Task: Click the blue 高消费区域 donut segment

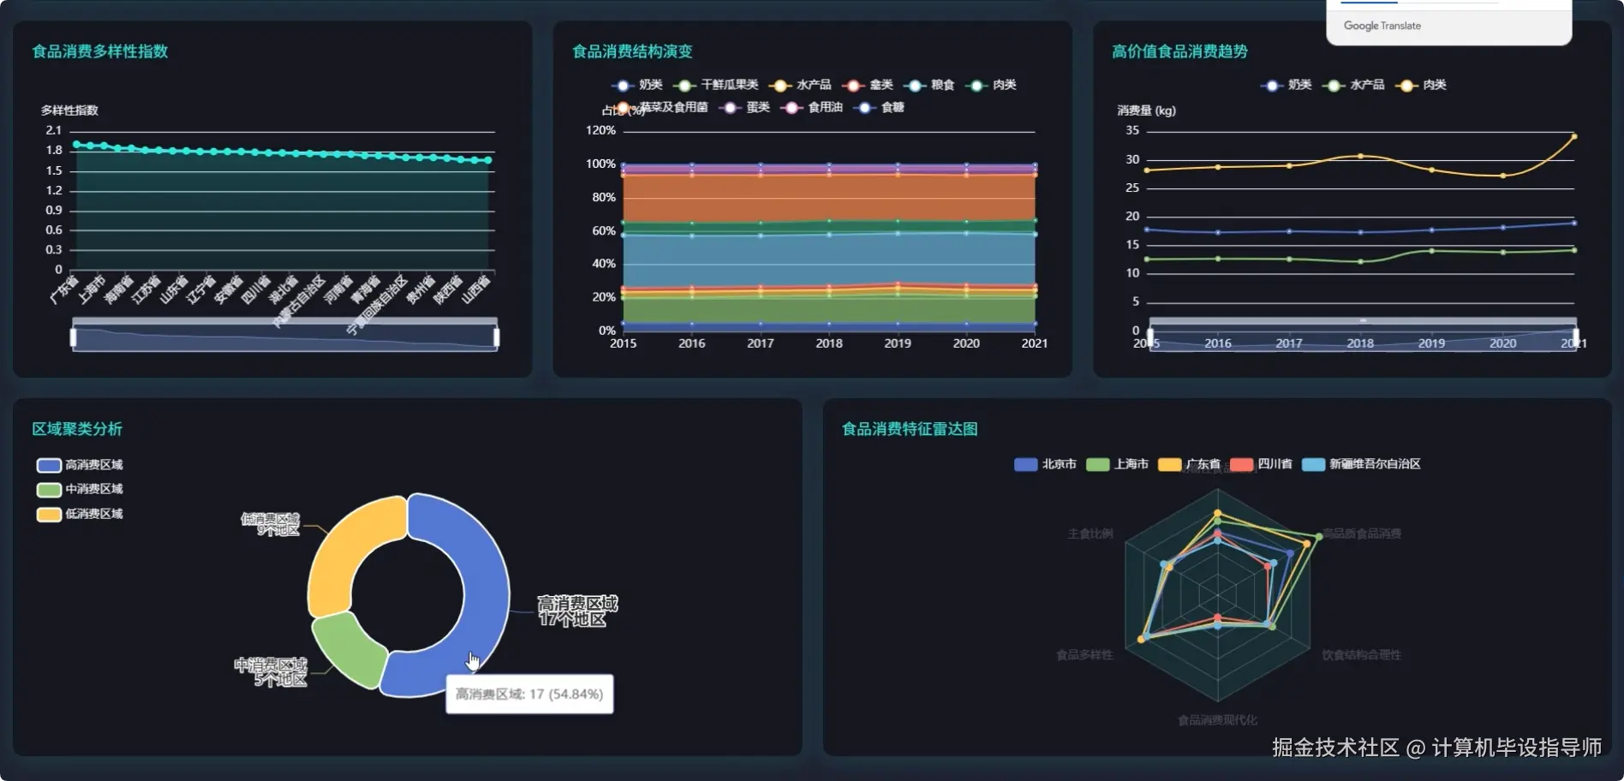Action: (x=486, y=591)
